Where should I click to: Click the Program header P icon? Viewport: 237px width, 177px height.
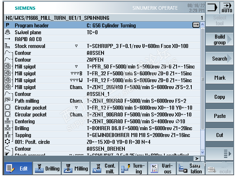[x=8, y=25]
